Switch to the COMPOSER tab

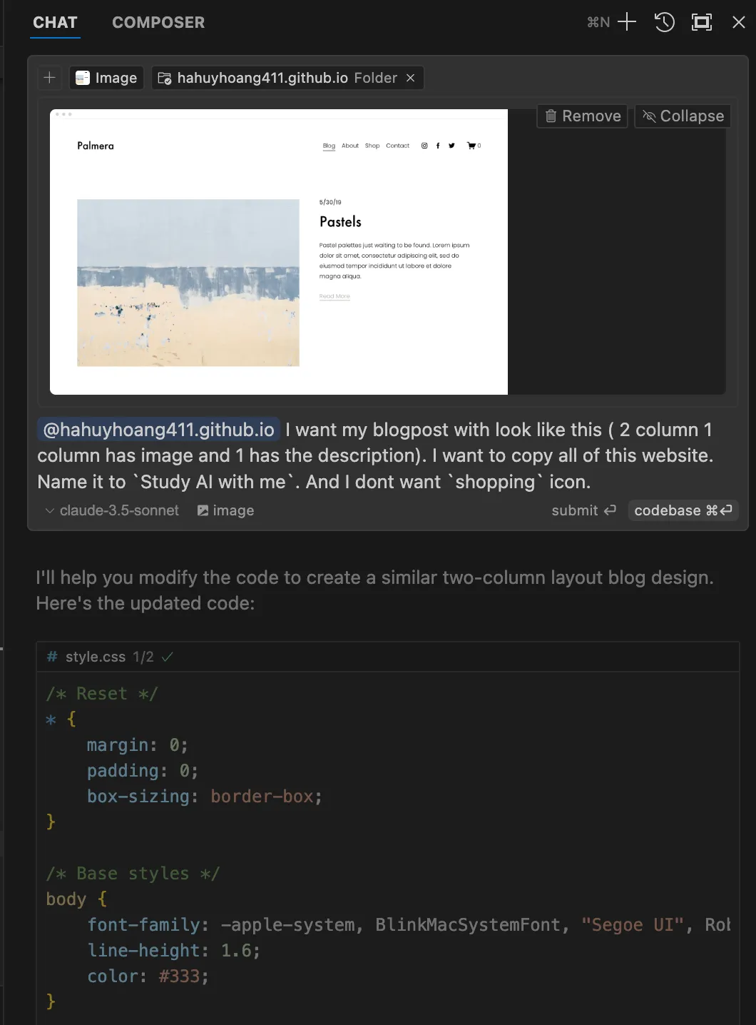pos(158,22)
